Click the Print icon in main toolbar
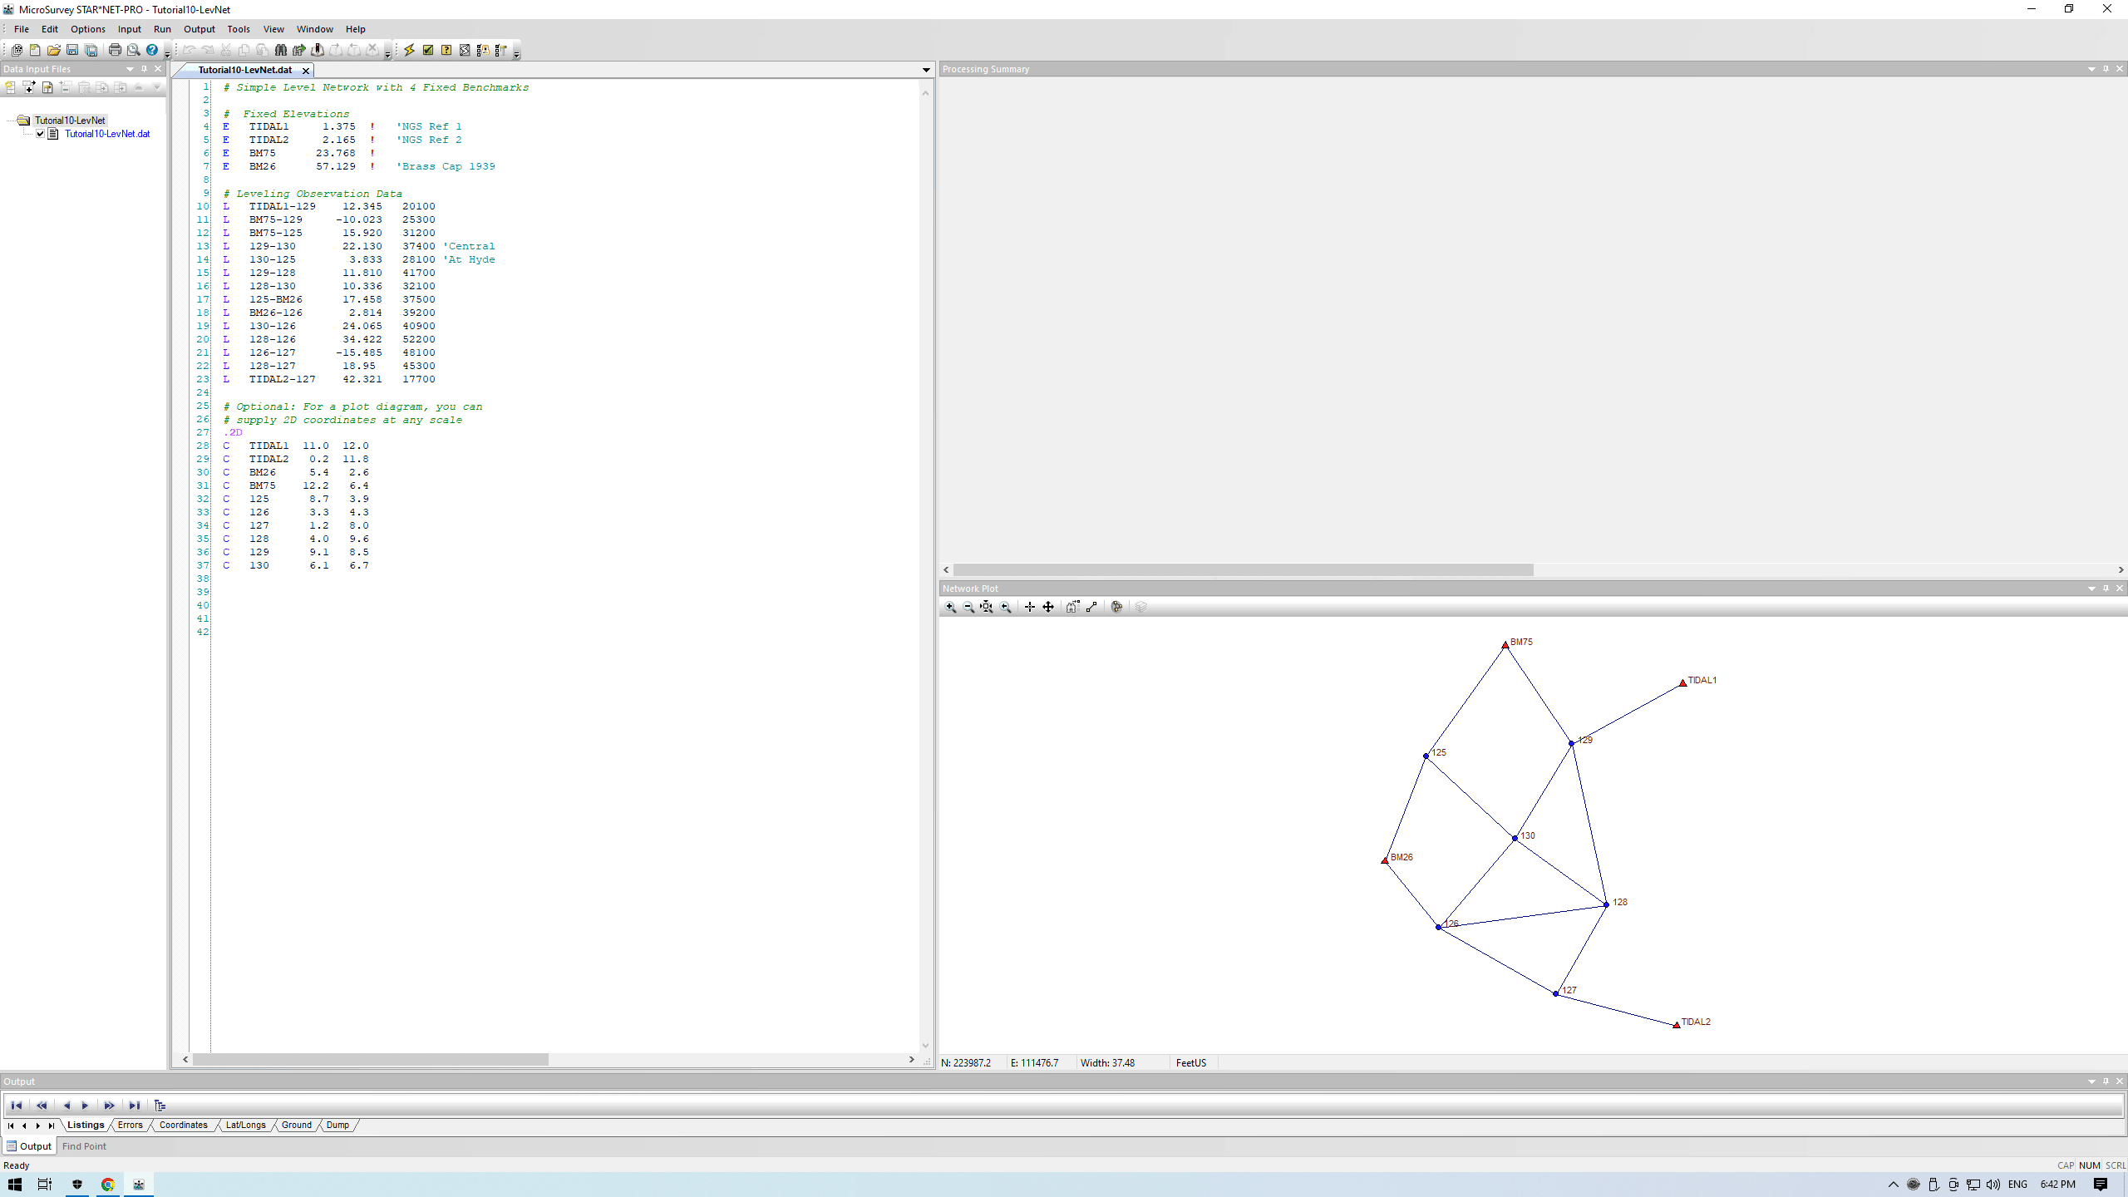2128x1197 pixels. coord(115,50)
